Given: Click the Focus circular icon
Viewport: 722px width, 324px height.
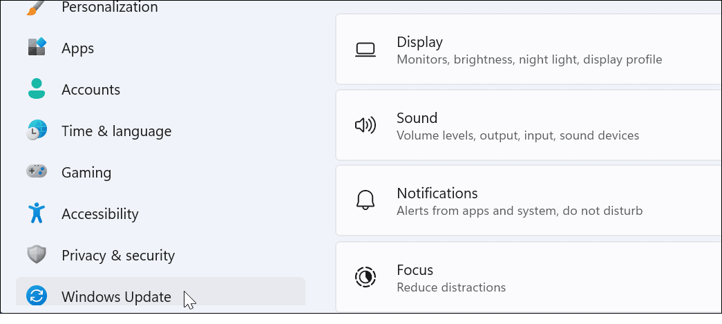Looking at the screenshot, I should (365, 277).
